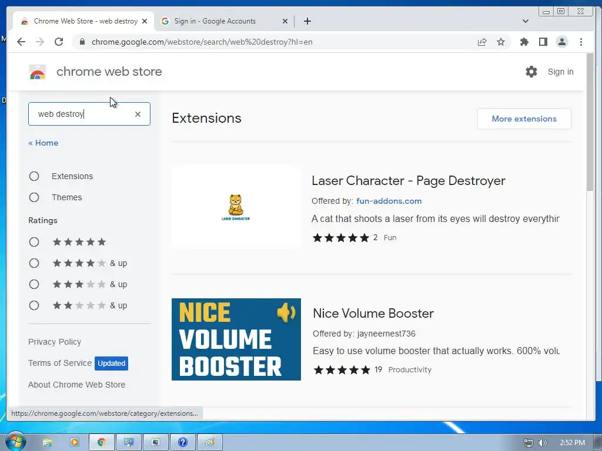Click the system tray volume icon
This screenshot has height=451, width=602.
[x=542, y=443]
